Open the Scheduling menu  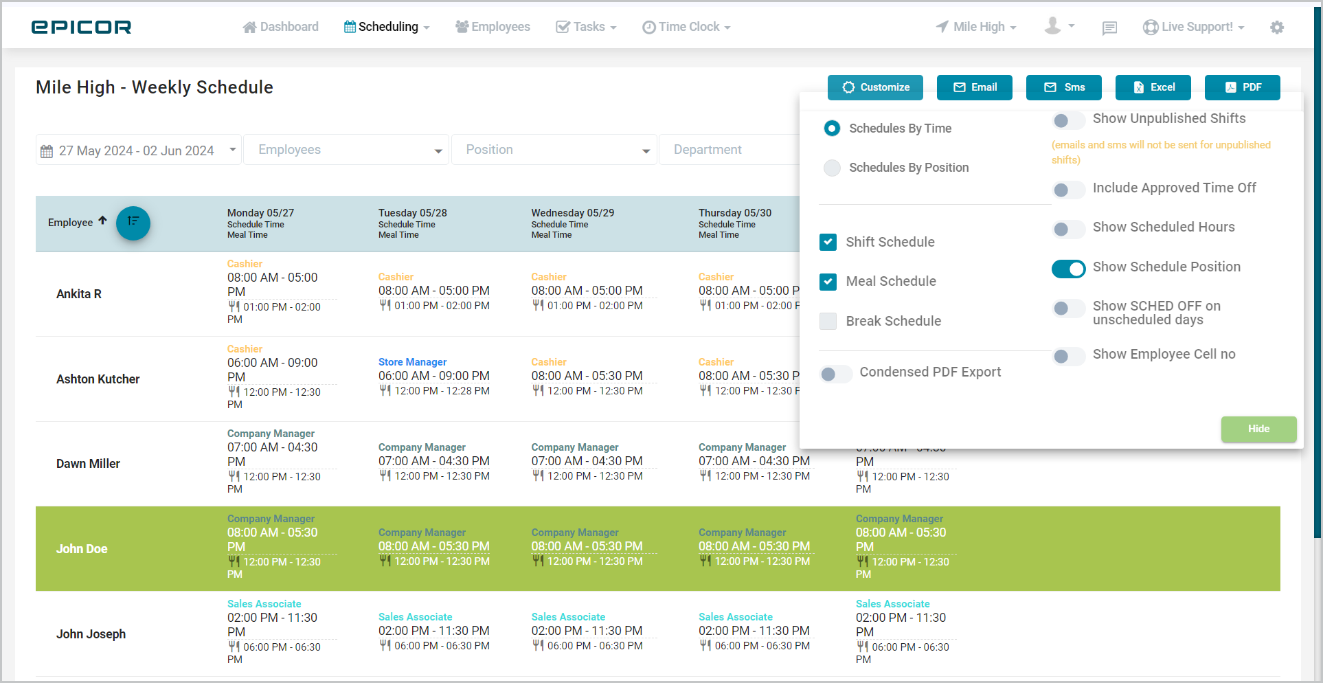[x=387, y=27]
